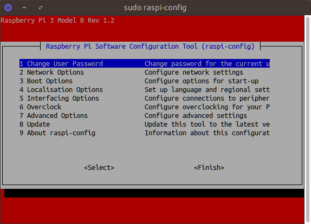The height and width of the screenshot is (224, 311).
Task: Select menu entry 4 Localisation Options
Action: click(145, 90)
